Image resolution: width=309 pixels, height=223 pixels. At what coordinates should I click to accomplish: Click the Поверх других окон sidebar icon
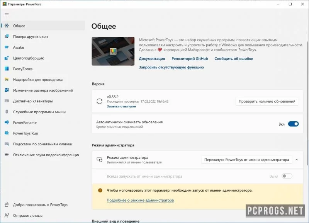(x=7, y=36)
